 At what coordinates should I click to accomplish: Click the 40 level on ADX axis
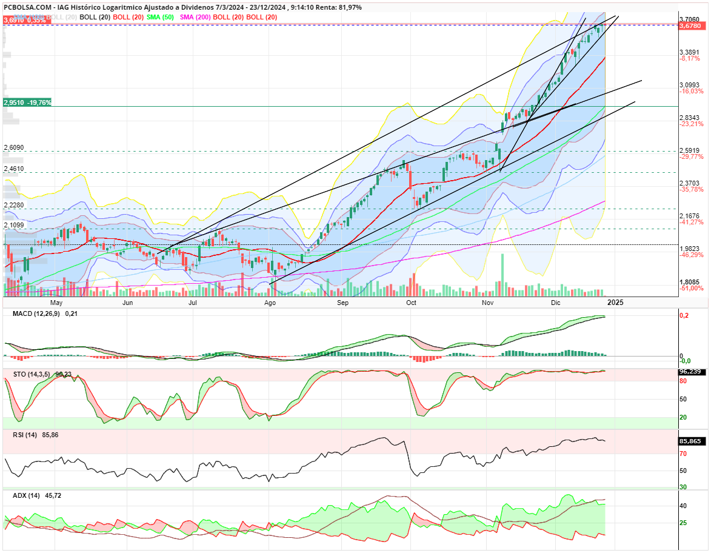[x=683, y=506]
